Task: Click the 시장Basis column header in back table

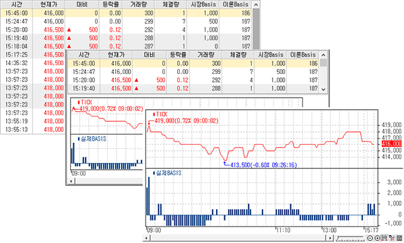Action: click(203, 5)
